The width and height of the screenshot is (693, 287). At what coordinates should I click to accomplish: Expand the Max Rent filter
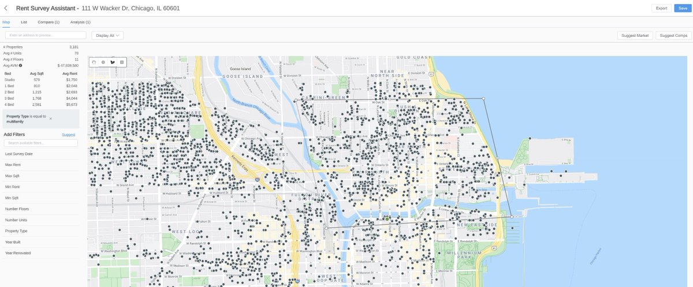(x=41, y=165)
